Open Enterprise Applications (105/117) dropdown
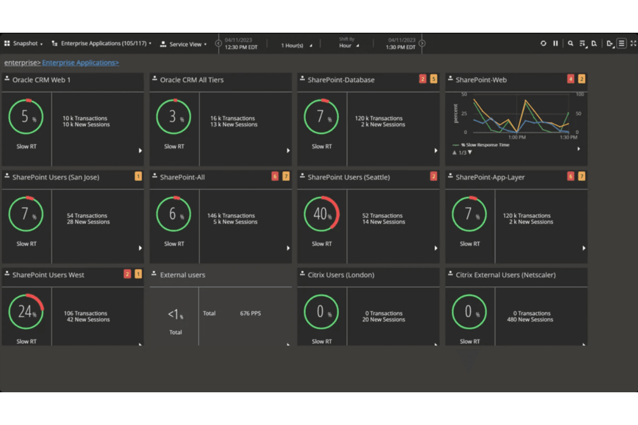This screenshot has height=425, width=638. point(101,43)
